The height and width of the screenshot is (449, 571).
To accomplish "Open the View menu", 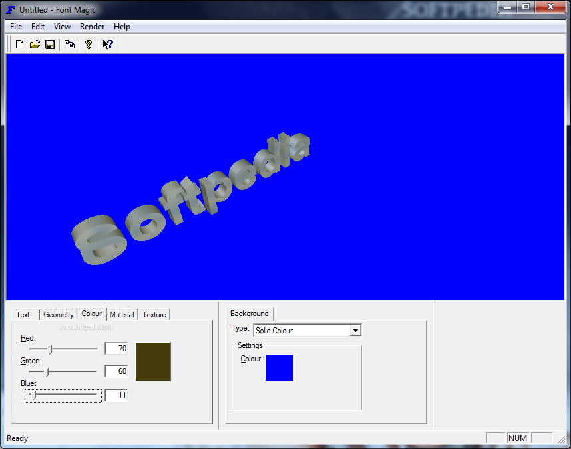I will [63, 27].
